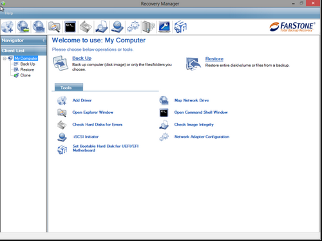Click the server with gears toolbar icon

[149, 27]
